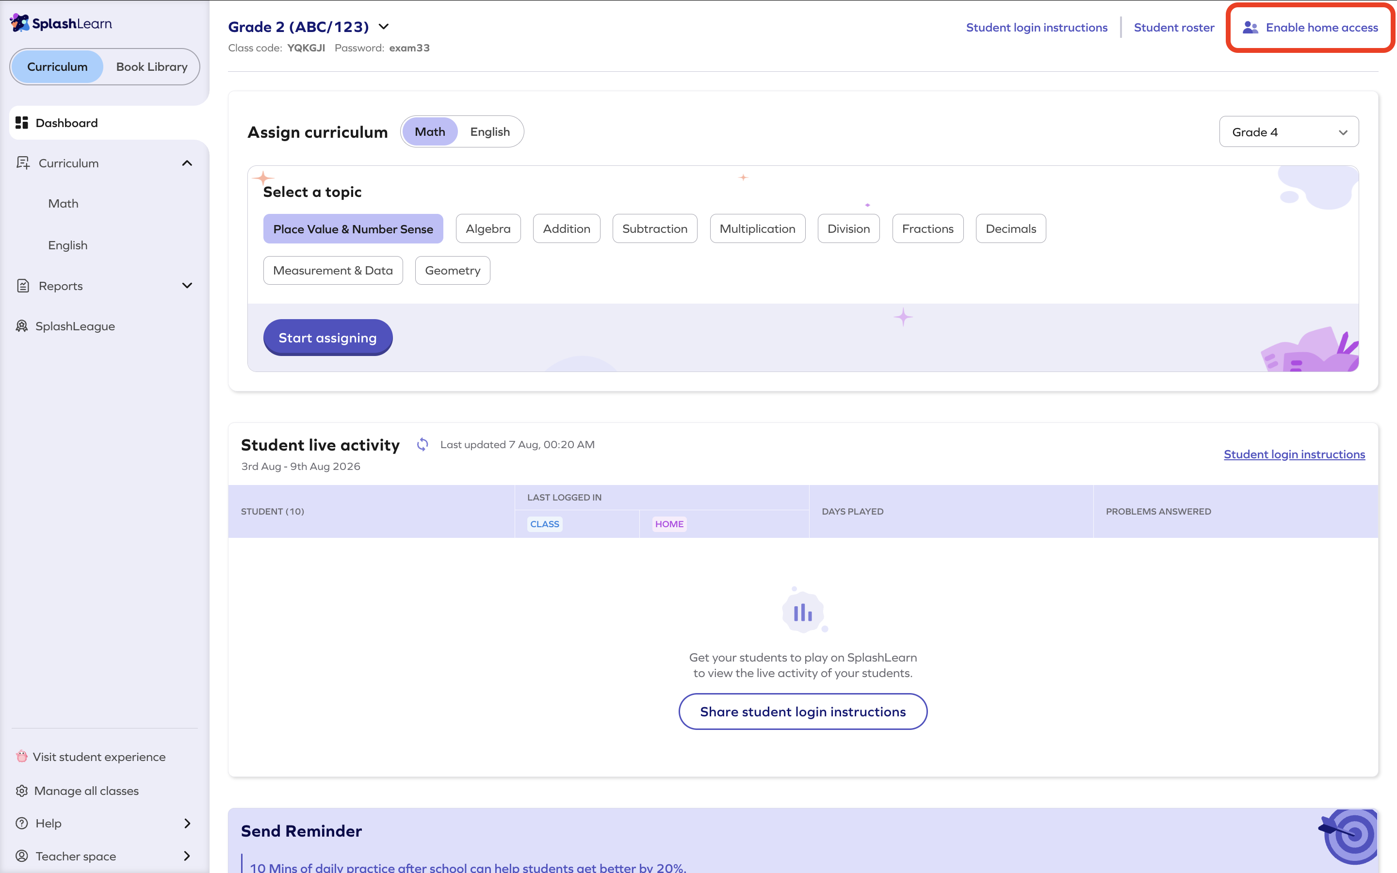This screenshot has height=873, width=1397.
Task: Select the Multiplication topic
Action: pos(757,228)
